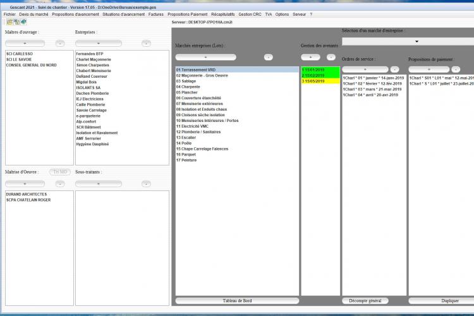Open the Propositions Paiement menu
The height and width of the screenshot is (316, 474).
[x=188, y=14]
